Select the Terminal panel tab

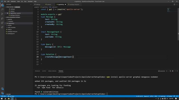click(x=61, y=71)
